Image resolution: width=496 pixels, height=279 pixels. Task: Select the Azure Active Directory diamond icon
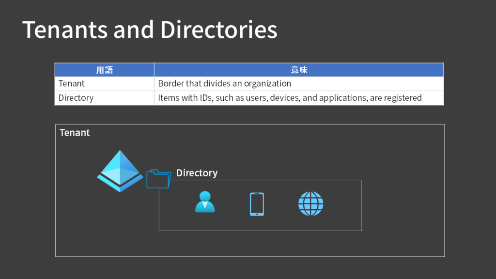coord(120,170)
